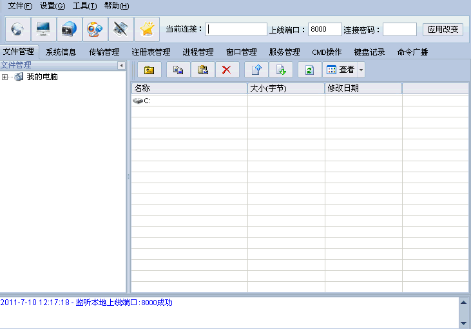Viewport: 471px width, 329px height.
Task: Expand the 我的电脑 tree node
Action: (x=5, y=77)
